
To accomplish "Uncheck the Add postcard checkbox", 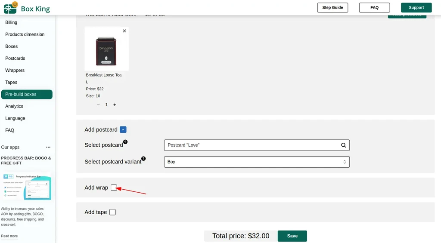I will point(123,129).
